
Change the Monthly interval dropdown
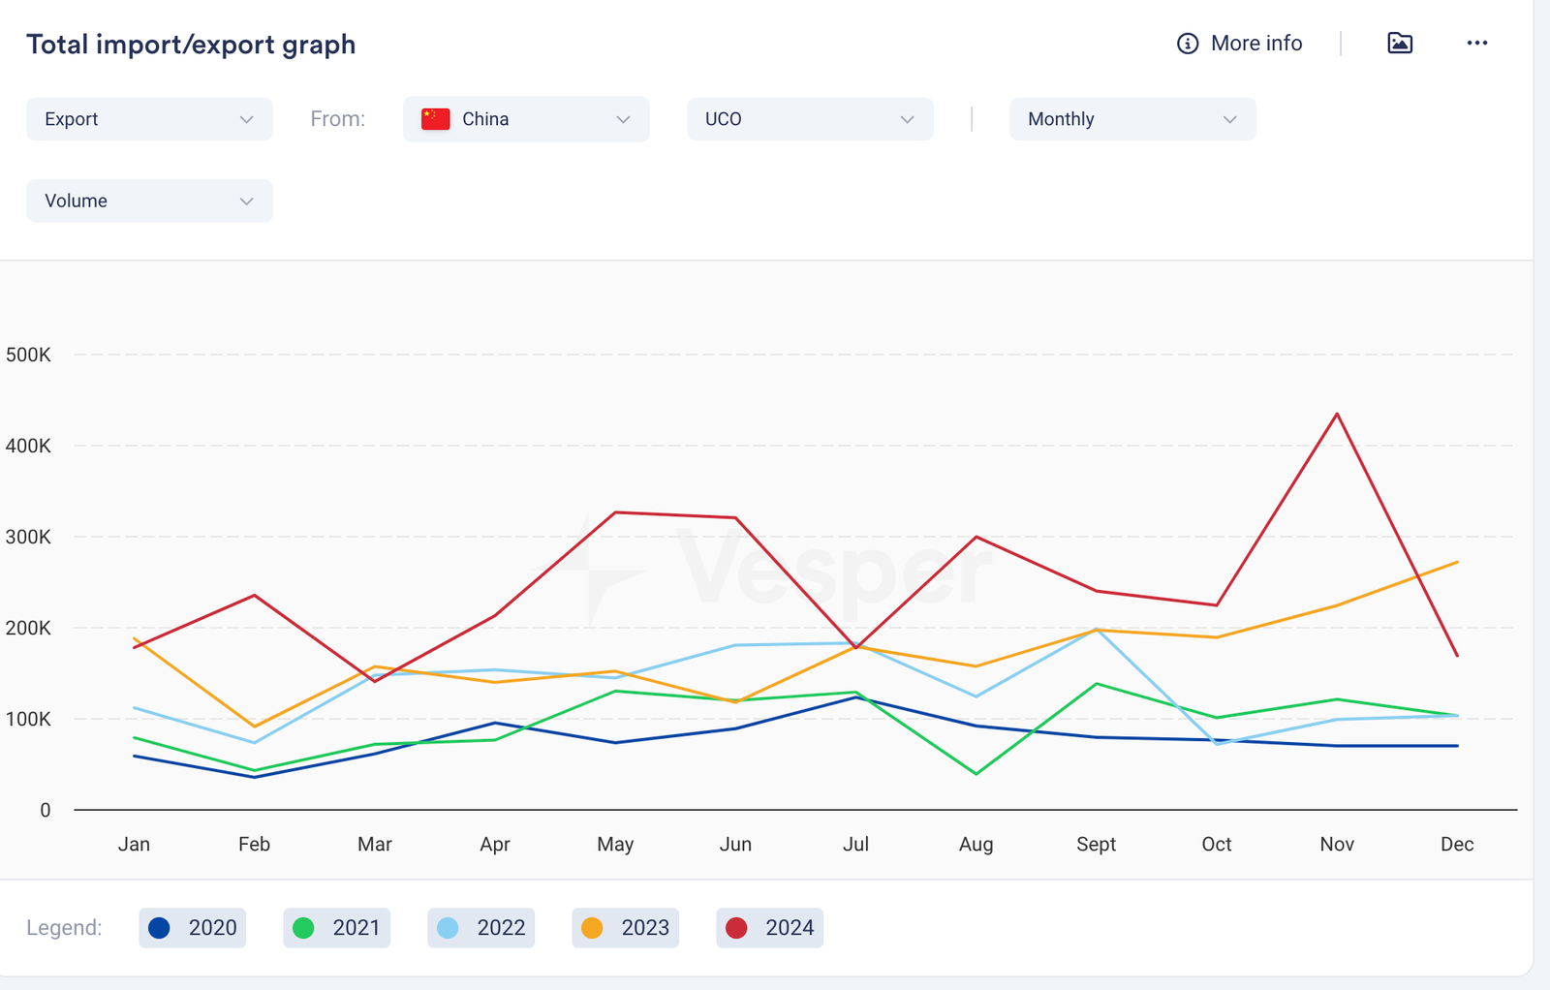1132,119
